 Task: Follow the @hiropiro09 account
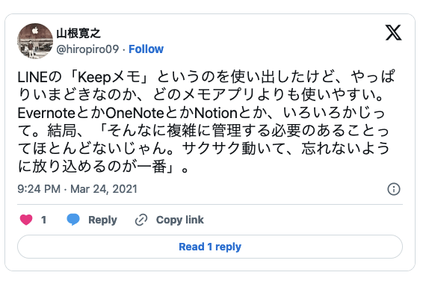coord(146,49)
